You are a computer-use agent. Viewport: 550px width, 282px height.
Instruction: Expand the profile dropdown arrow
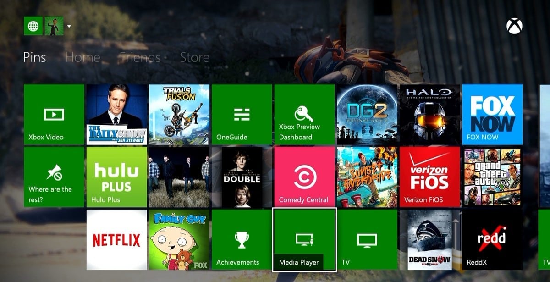click(x=69, y=26)
